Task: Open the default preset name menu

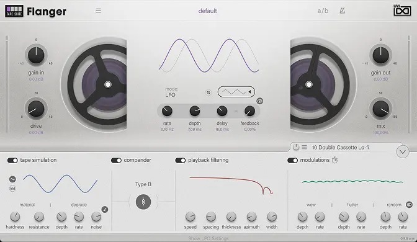Action: 208,11
